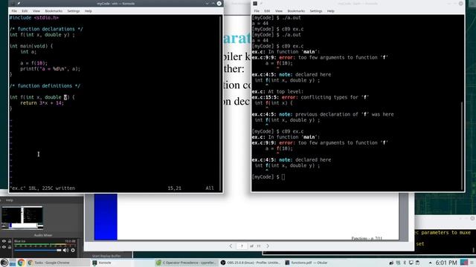Viewport: 476px width, 267px height.
Task: Toggle lock of first OBS source
Action: pyautogui.click(x=10, y=241)
